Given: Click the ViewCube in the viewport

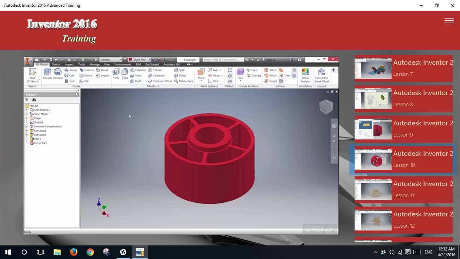Looking at the screenshot, I should coord(326,107).
